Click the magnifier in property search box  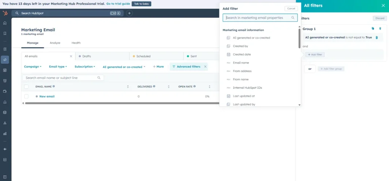click(x=293, y=18)
